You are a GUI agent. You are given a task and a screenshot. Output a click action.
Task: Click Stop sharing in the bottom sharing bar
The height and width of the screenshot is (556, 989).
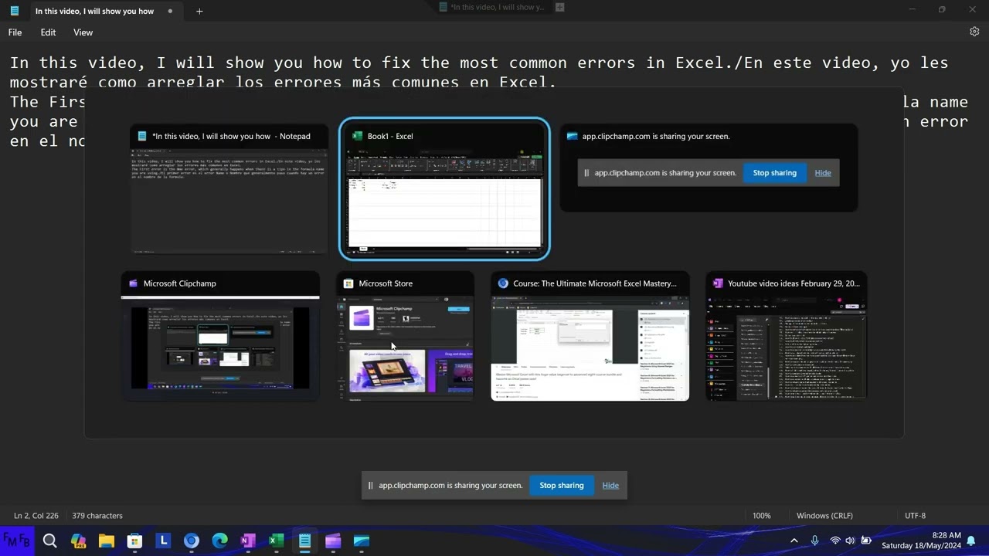(561, 486)
